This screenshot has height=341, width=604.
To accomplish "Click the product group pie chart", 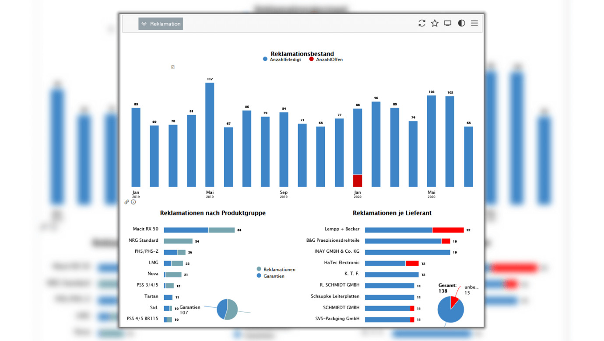I will pos(227,310).
